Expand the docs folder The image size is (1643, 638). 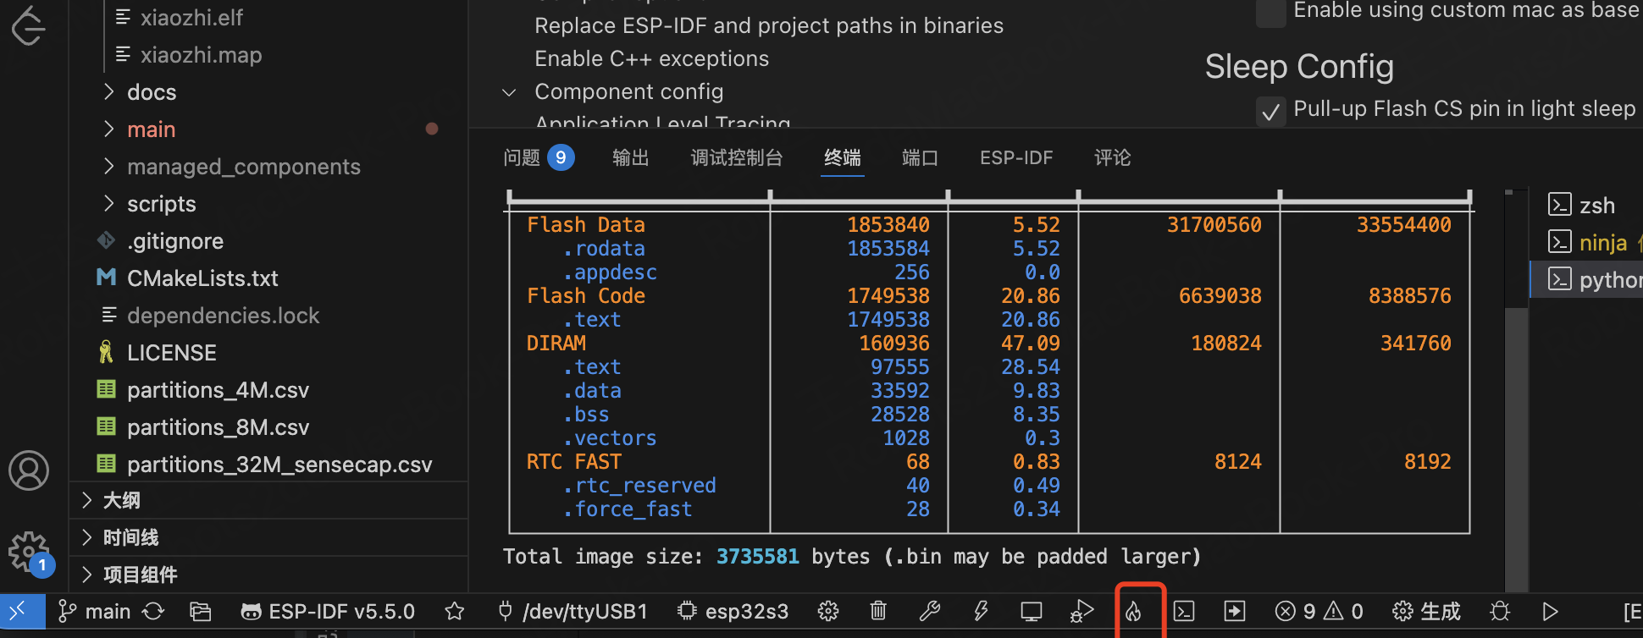tap(152, 92)
